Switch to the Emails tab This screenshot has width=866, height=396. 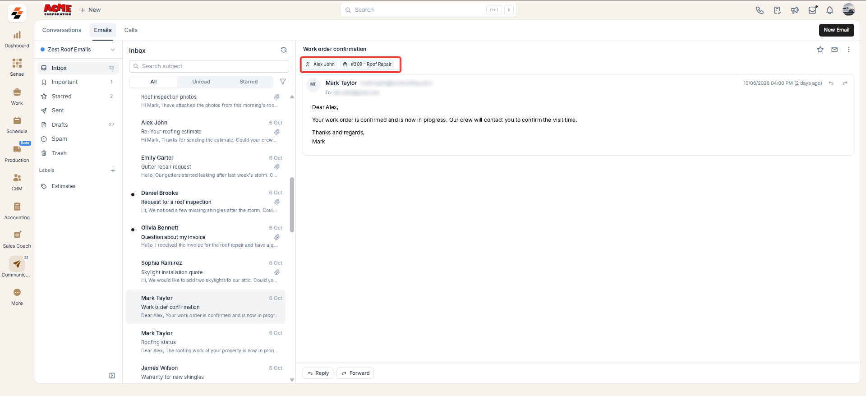(x=103, y=30)
